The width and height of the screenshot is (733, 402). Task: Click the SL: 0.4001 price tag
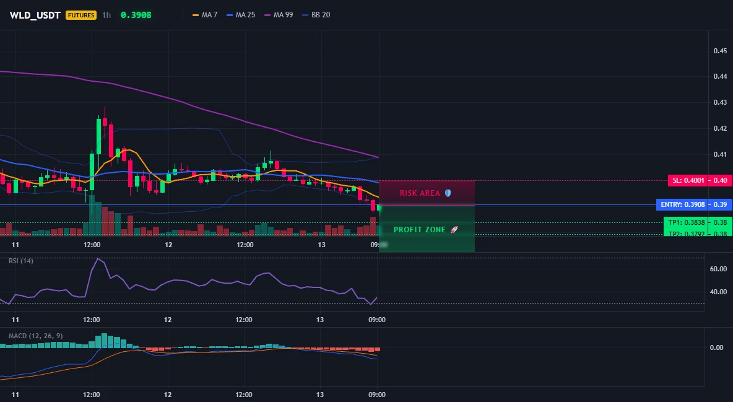coord(688,180)
